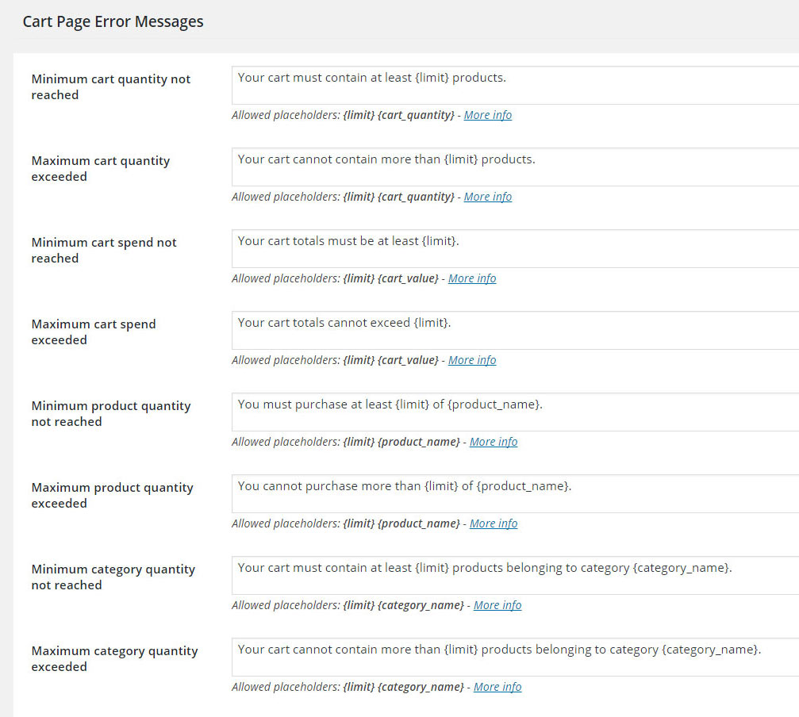Open More info under Minimum cart quantity

(x=487, y=115)
